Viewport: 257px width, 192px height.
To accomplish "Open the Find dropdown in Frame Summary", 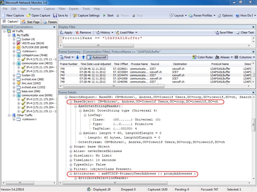I will click(x=66, y=57).
